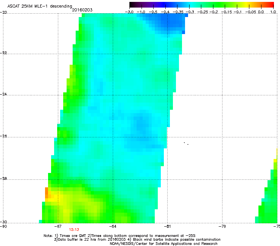
Task: Select the date 20160203 beside the plot title
Action: (x=82, y=10)
